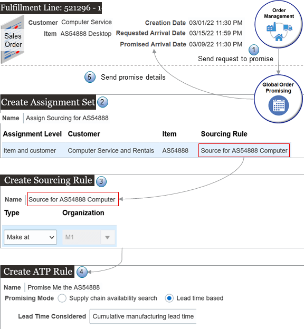
Task: Click the Source for AS54888 Computer table cell
Action: pyautogui.click(x=244, y=150)
